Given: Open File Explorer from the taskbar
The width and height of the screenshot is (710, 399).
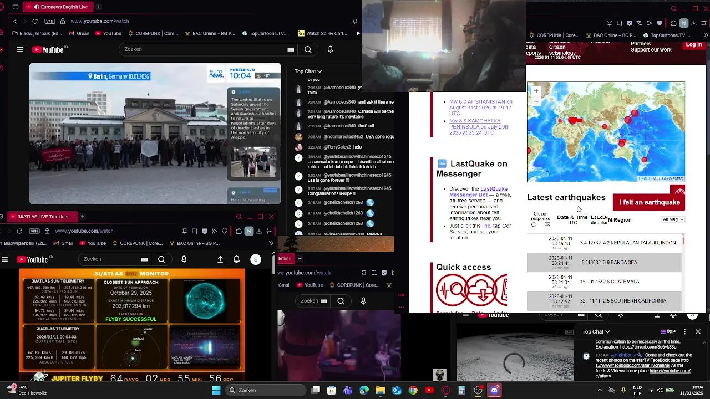Looking at the screenshot, I should click(x=380, y=390).
